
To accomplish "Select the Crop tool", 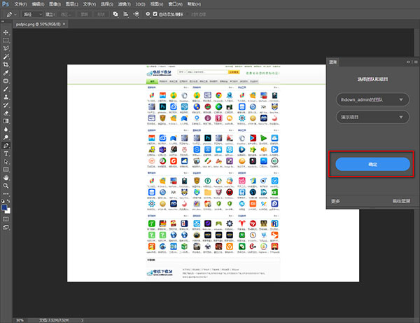I will (x=6, y=64).
